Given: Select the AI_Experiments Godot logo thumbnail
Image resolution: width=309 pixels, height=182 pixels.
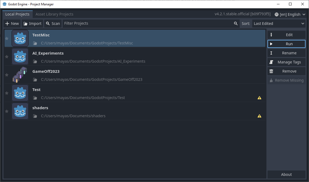Looking at the screenshot, I should (x=20, y=57).
